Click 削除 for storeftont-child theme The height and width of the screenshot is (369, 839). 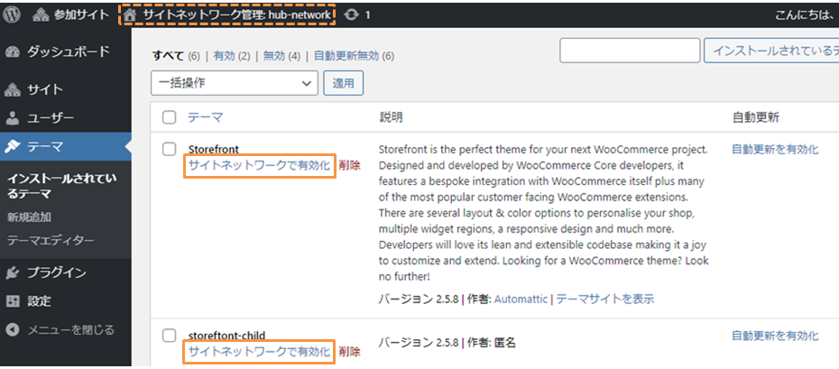click(349, 351)
